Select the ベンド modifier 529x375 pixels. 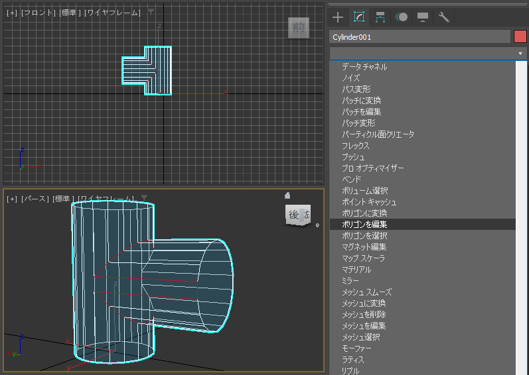pyautogui.click(x=423, y=180)
